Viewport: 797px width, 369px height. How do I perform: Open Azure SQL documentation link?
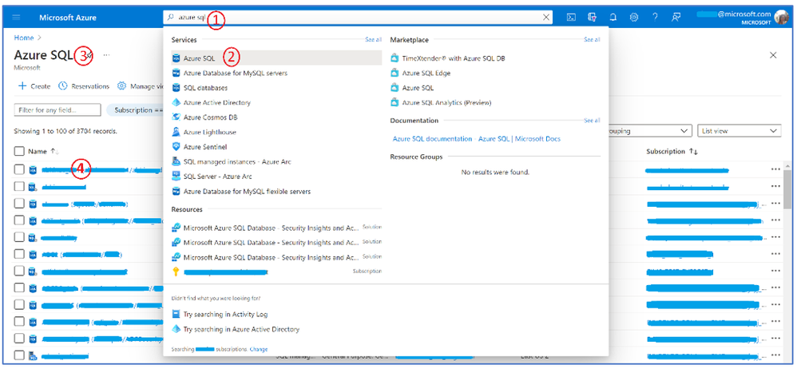coord(476,138)
